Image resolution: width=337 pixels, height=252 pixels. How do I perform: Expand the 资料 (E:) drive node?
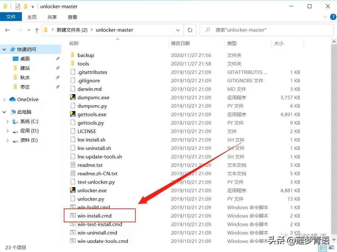pos(8,140)
